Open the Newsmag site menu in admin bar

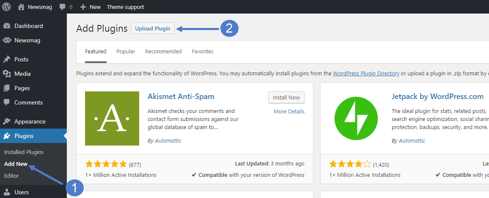click(x=35, y=7)
